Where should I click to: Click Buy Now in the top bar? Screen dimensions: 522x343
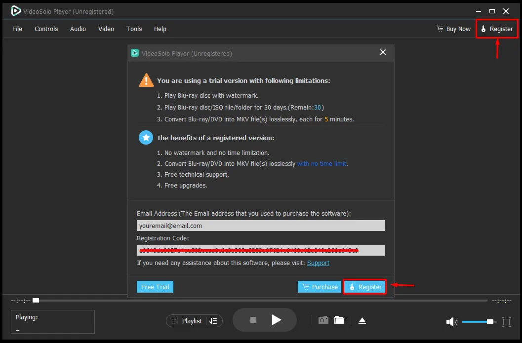453,29
